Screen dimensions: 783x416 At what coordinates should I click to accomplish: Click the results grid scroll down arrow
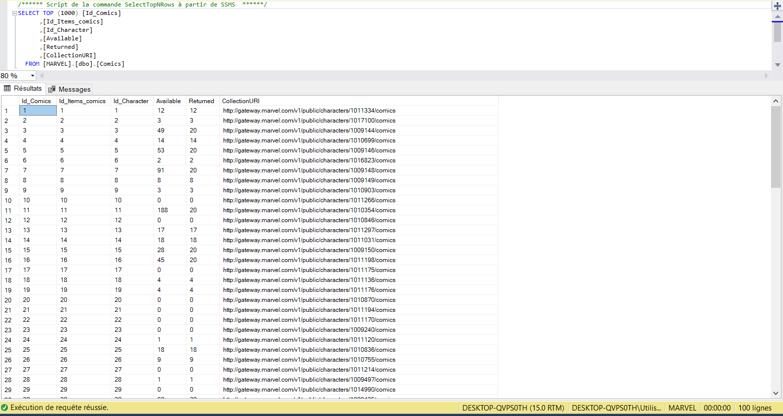point(776,393)
